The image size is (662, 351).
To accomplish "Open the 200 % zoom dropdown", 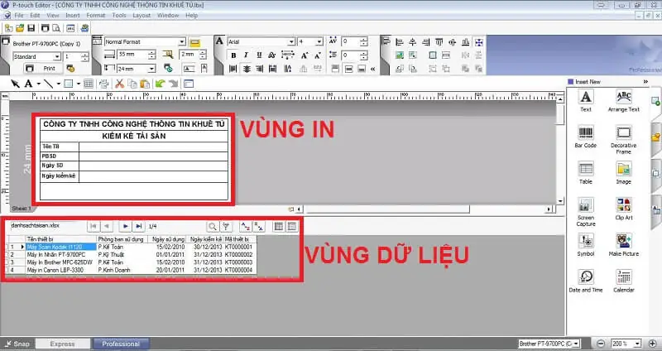I will pos(637,344).
